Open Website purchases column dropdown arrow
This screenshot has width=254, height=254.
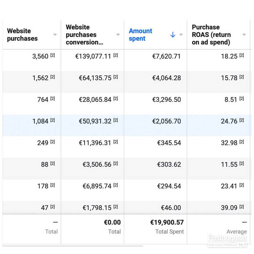pos(55,35)
